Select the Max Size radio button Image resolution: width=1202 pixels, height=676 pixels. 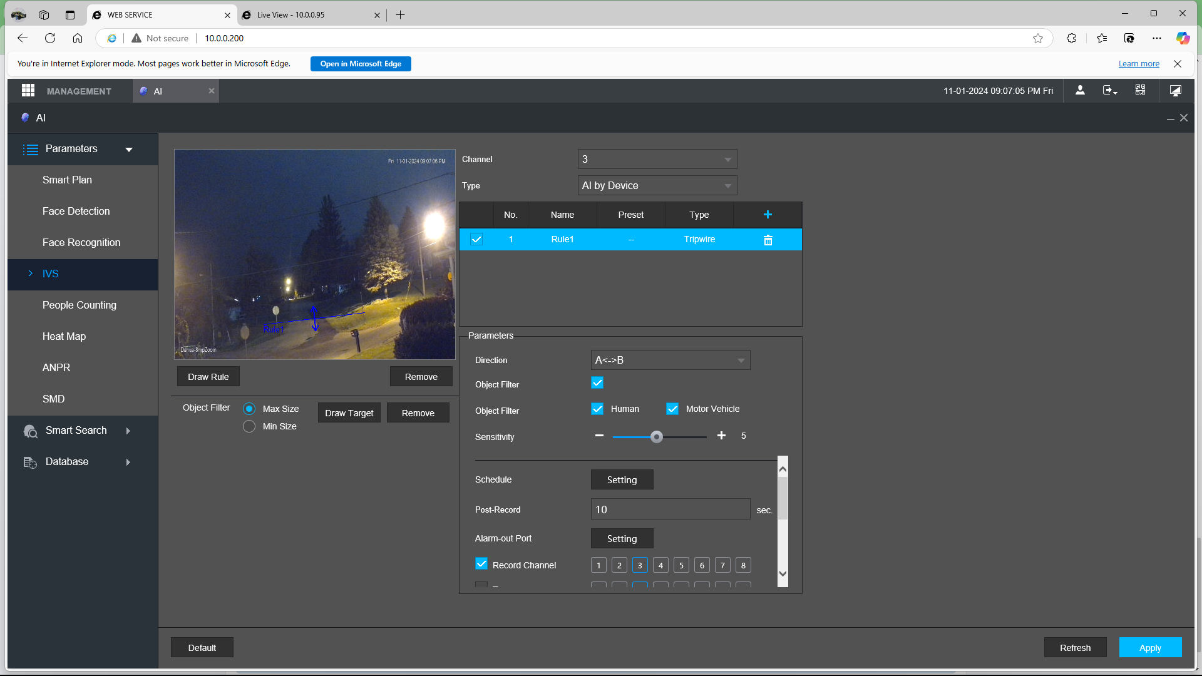(249, 409)
